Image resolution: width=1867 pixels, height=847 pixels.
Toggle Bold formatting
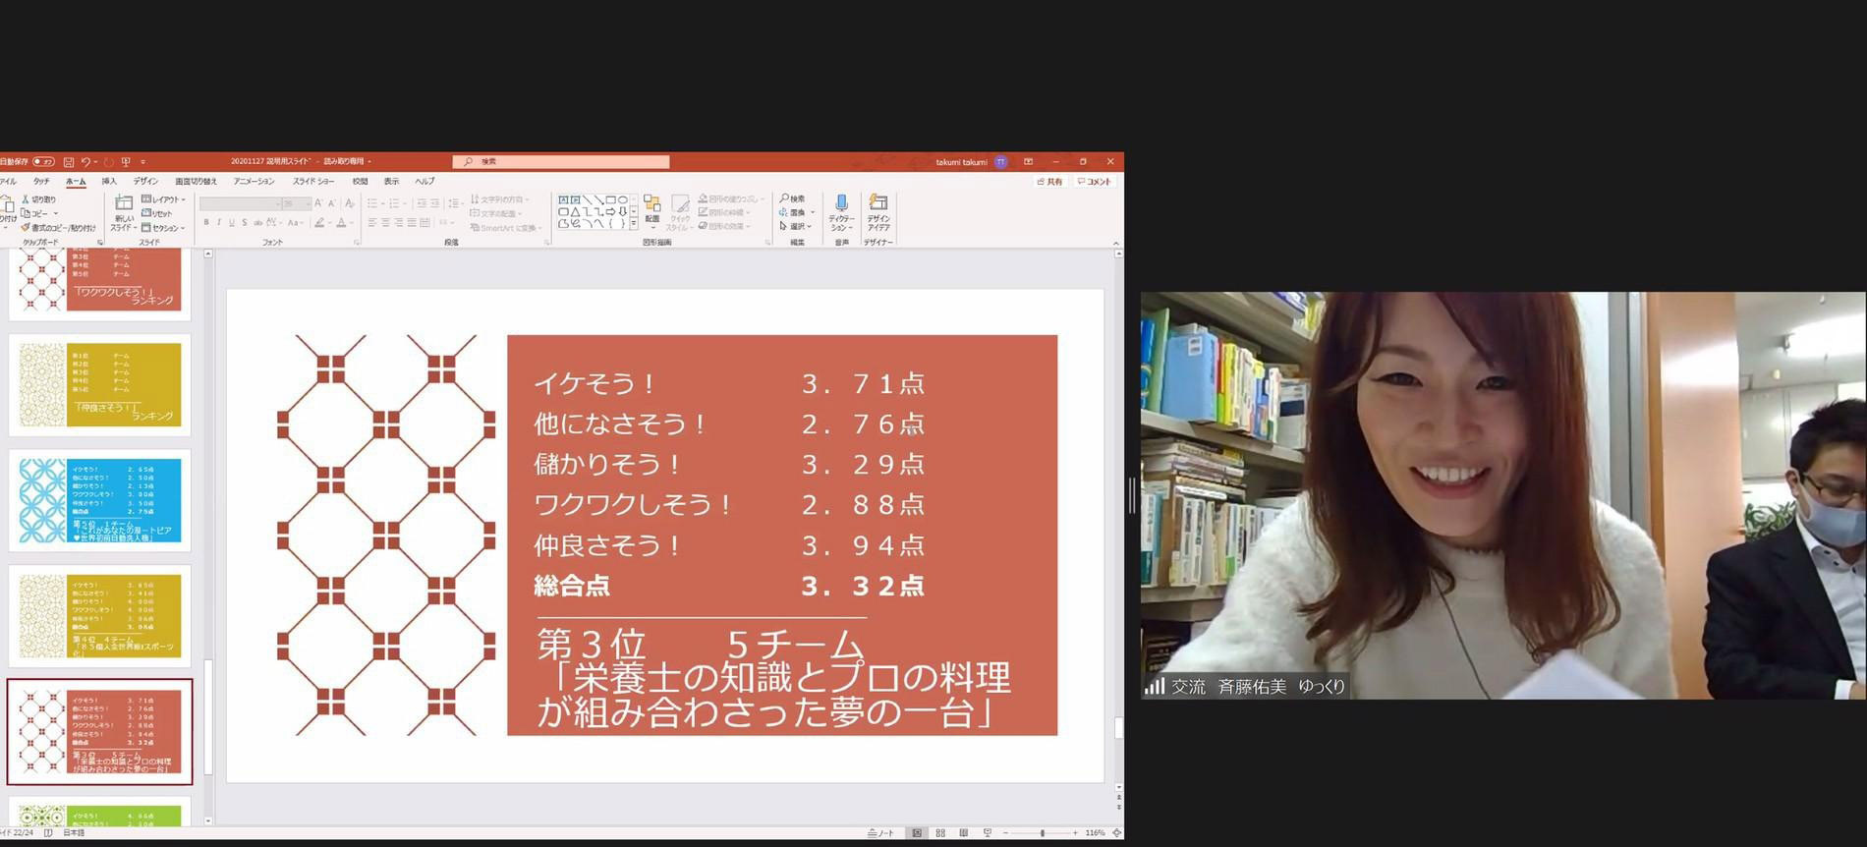coord(206,223)
